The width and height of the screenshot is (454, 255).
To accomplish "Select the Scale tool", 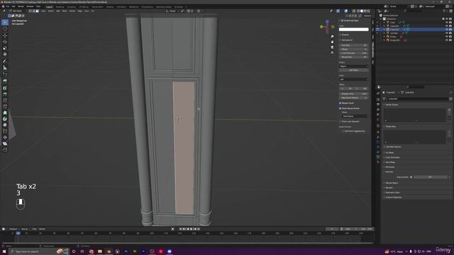I will tap(5, 48).
